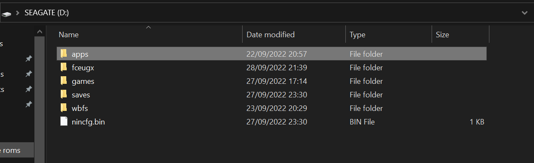534x163 pixels.
Task: Select the fceugx folder icon
Action: click(64, 67)
